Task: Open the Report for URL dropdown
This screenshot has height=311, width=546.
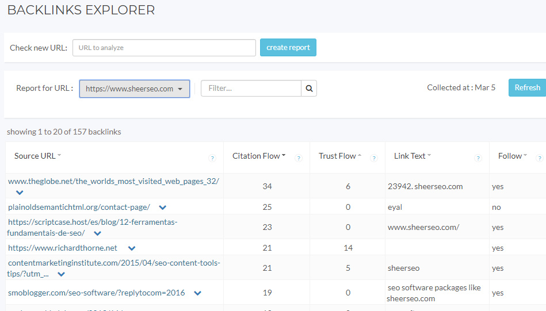Action: [x=135, y=89]
